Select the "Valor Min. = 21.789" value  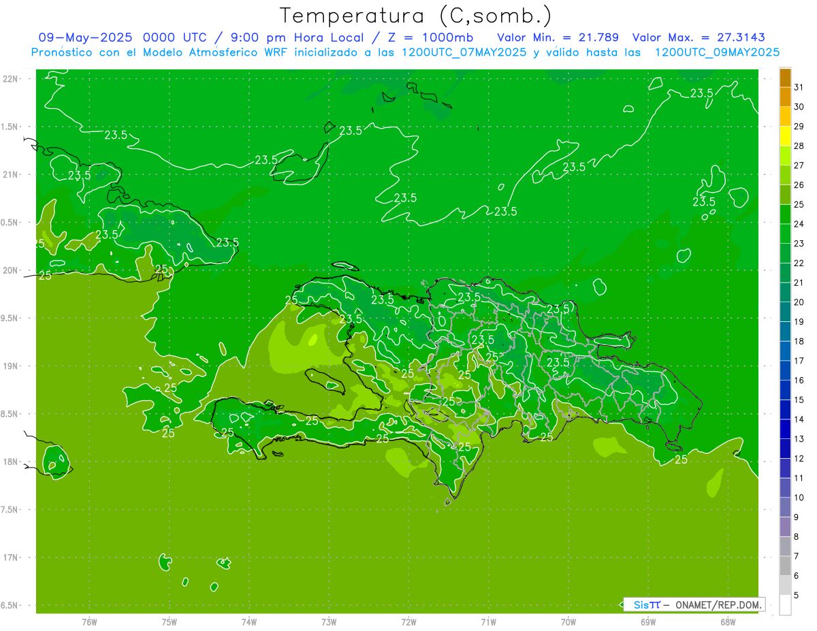[558, 37]
